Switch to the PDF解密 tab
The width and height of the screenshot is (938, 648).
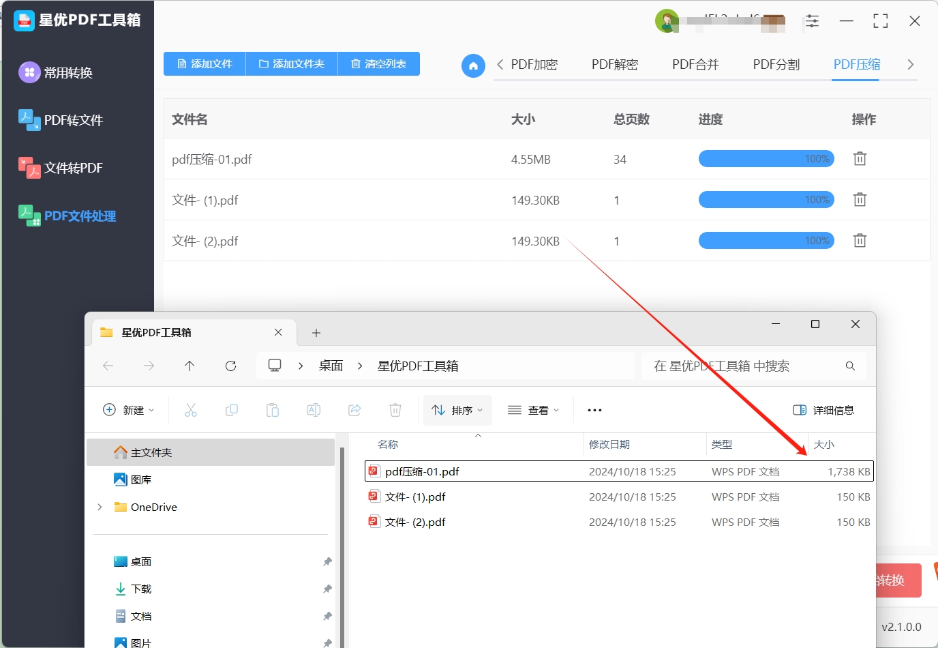pos(615,65)
